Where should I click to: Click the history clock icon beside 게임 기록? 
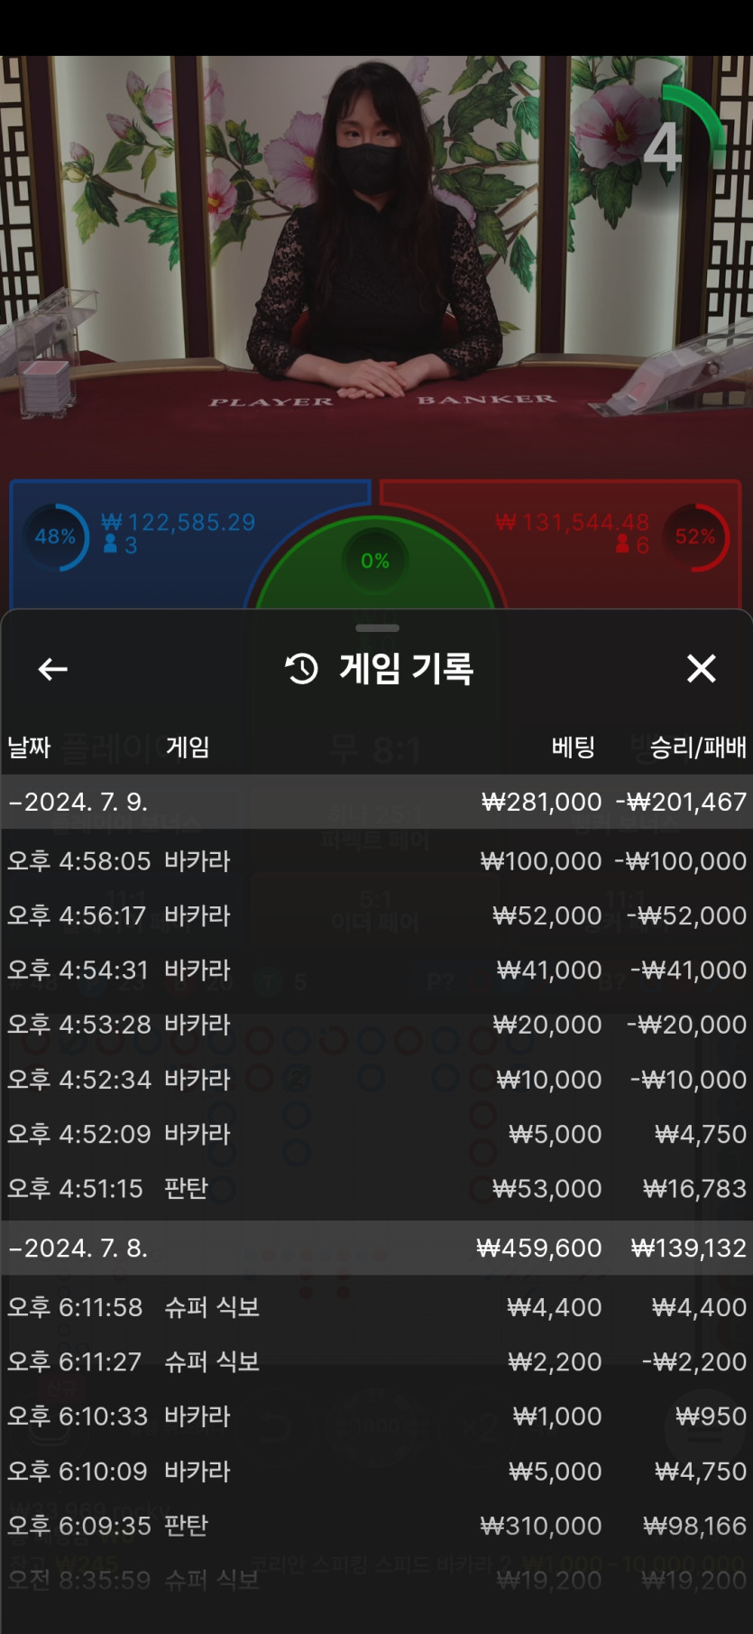301,669
